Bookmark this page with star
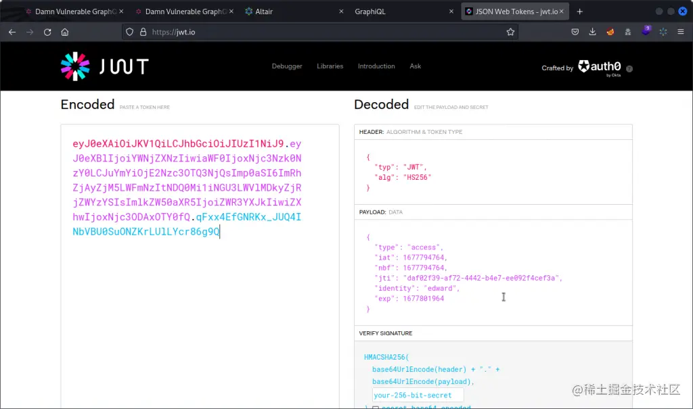 (x=510, y=32)
